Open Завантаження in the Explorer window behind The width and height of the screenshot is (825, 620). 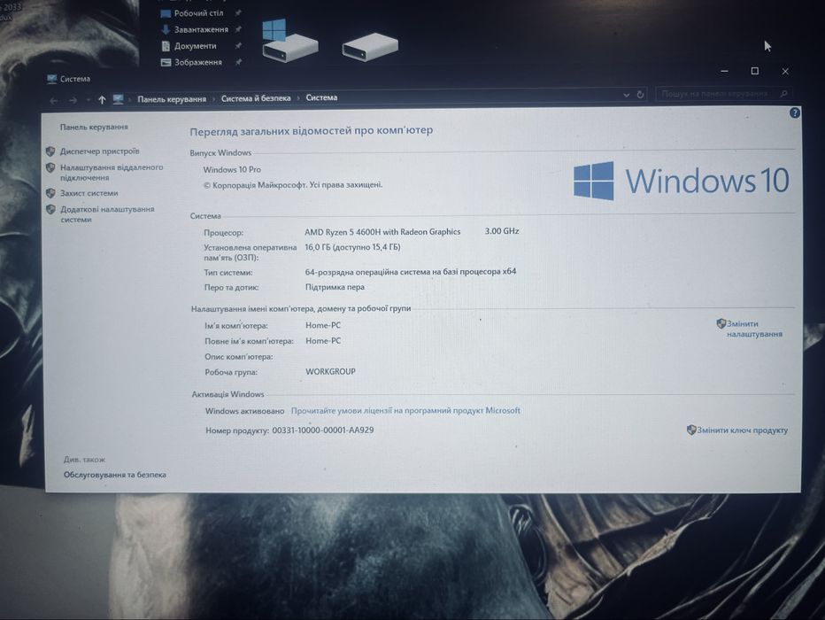202,29
